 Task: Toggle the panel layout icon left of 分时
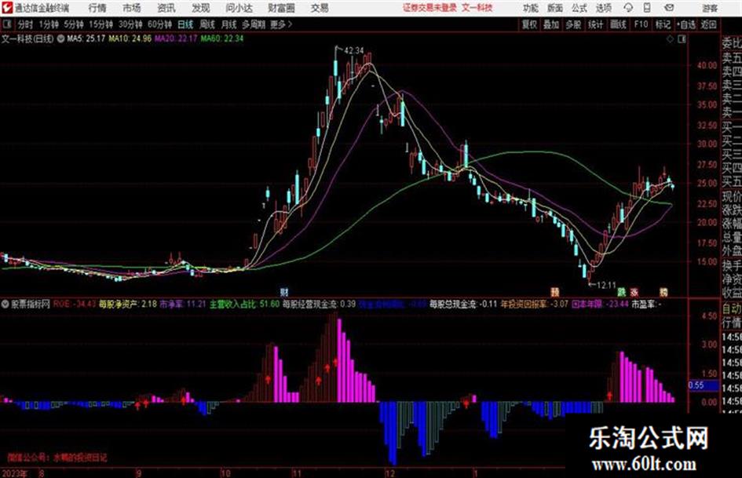click(6, 24)
